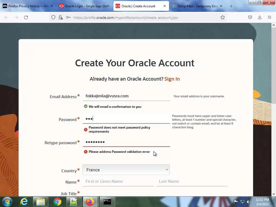The height and width of the screenshot is (207, 276).
Task: Click "We will email a confirmation to you"
Action: pos(115,107)
